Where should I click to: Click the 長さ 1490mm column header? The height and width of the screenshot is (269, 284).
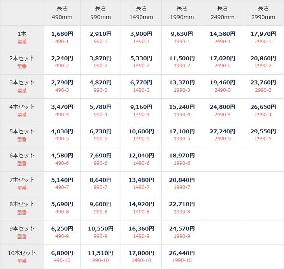[141, 13]
